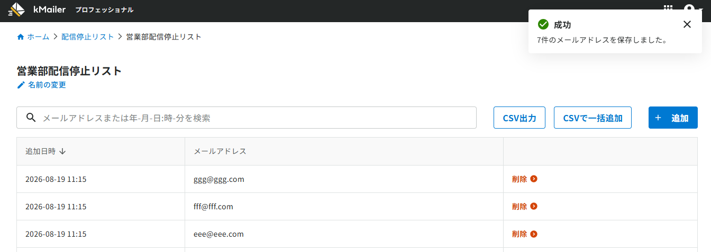Click the blue 追加 button
The height and width of the screenshot is (252, 711).
pyautogui.click(x=673, y=118)
